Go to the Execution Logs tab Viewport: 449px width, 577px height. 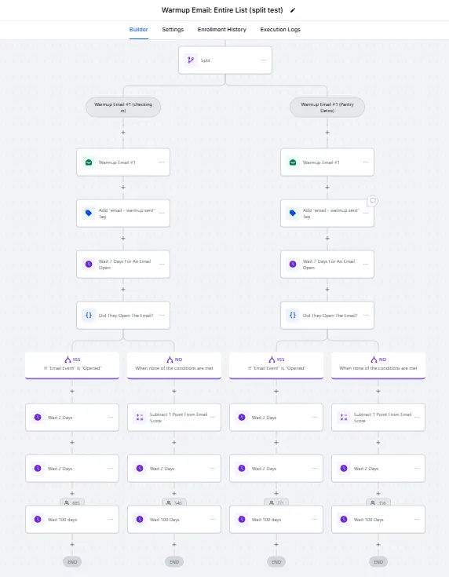point(280,30)
